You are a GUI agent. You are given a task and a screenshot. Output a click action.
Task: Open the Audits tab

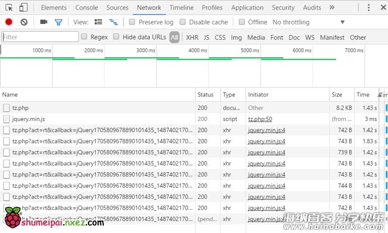(312, 8)
